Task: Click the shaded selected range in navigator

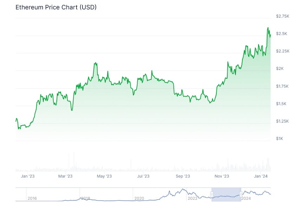Action: tap(226, 194)
